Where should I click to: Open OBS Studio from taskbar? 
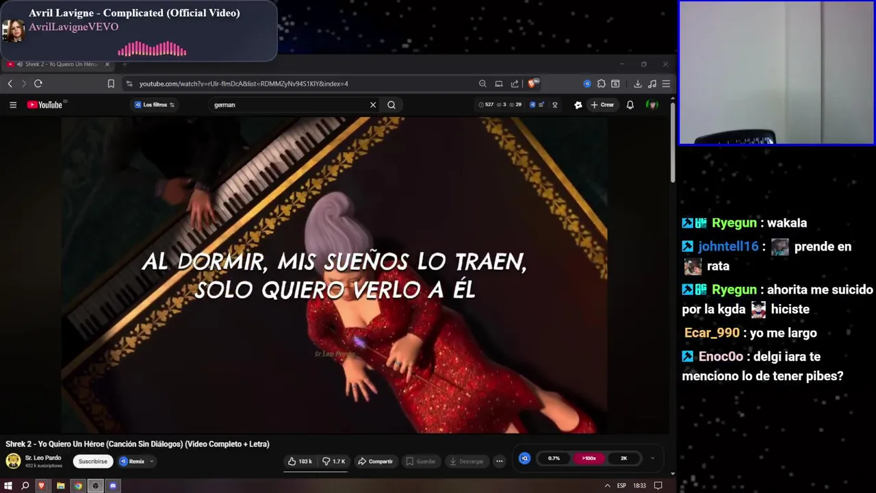[x=96, y=485]
